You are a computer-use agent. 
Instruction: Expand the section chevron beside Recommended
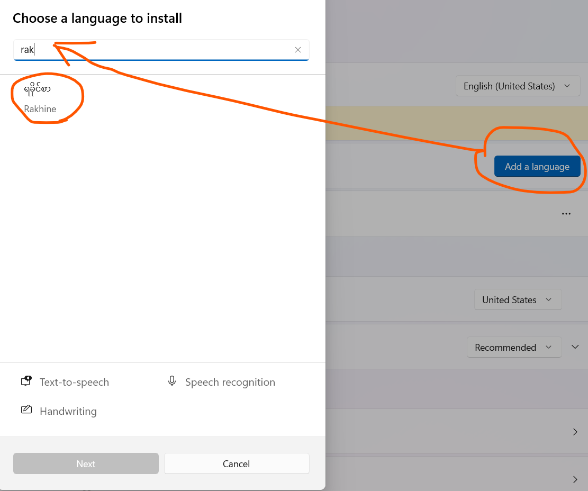575,347
